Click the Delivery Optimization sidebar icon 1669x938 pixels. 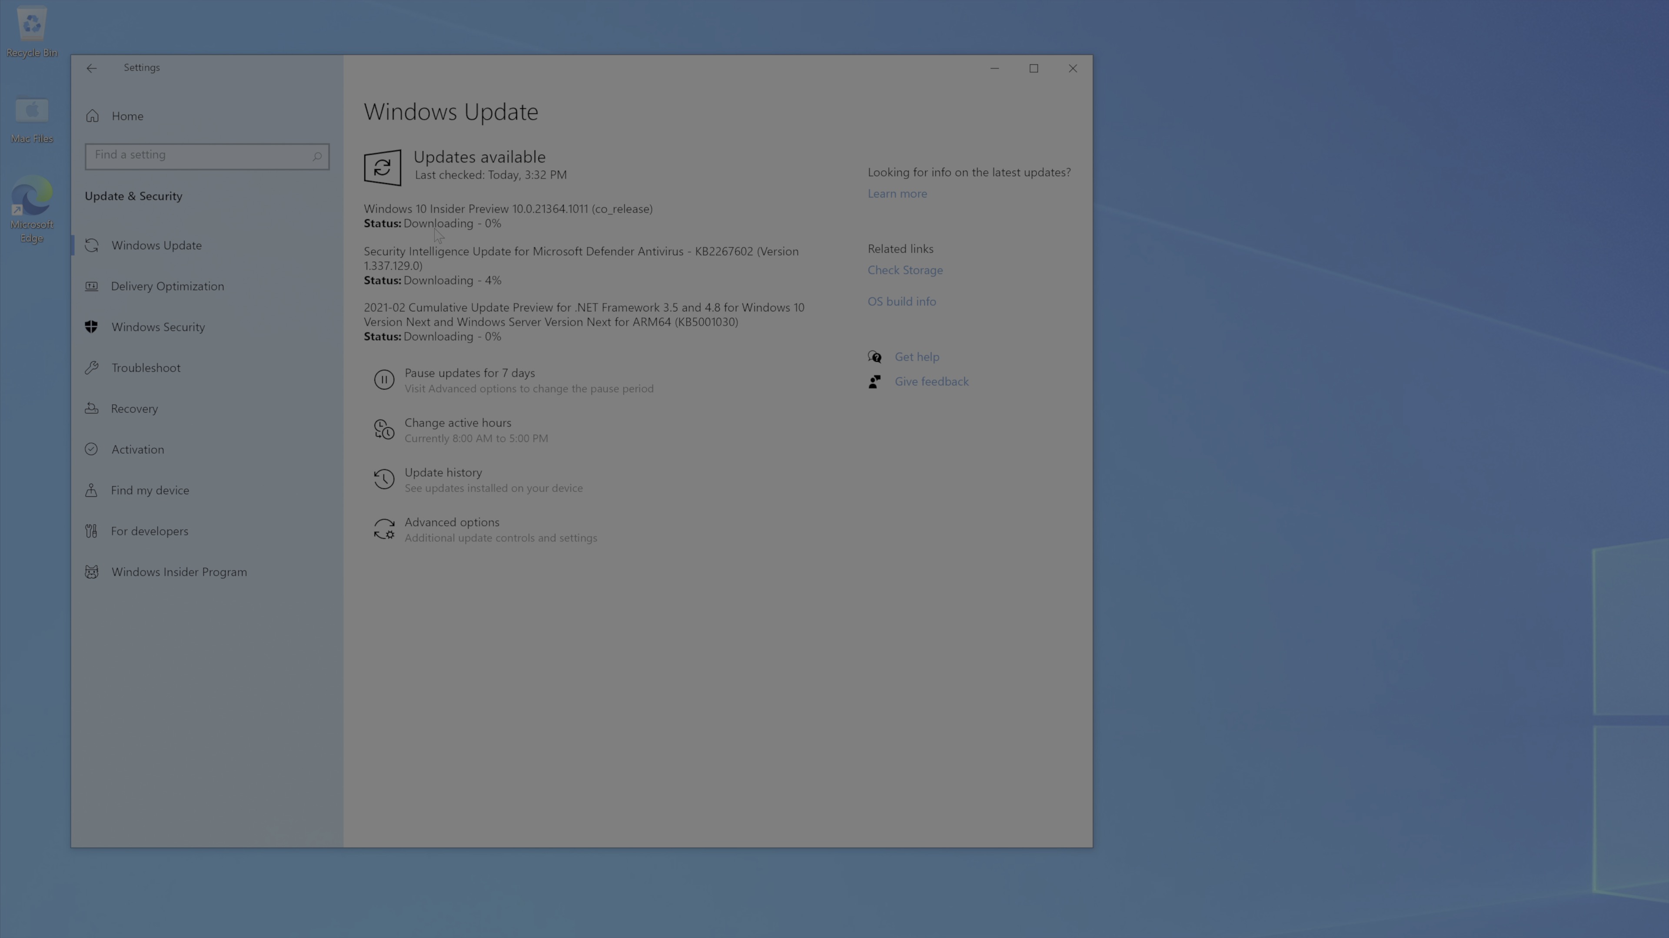click(91, 285)
